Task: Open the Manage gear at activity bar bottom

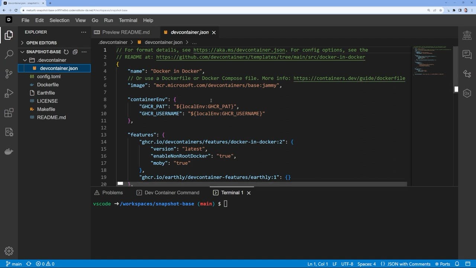Action: [x=9, y=251]
